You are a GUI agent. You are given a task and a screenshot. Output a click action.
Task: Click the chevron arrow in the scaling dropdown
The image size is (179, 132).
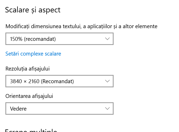point(107,39)
